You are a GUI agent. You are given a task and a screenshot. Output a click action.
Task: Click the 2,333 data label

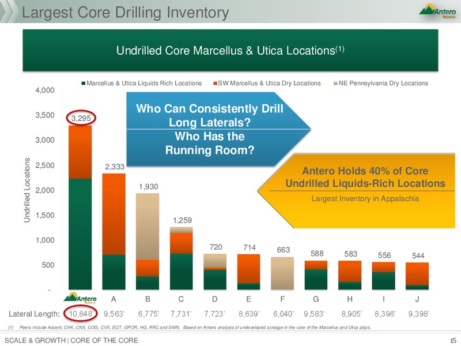click(115, 167)
